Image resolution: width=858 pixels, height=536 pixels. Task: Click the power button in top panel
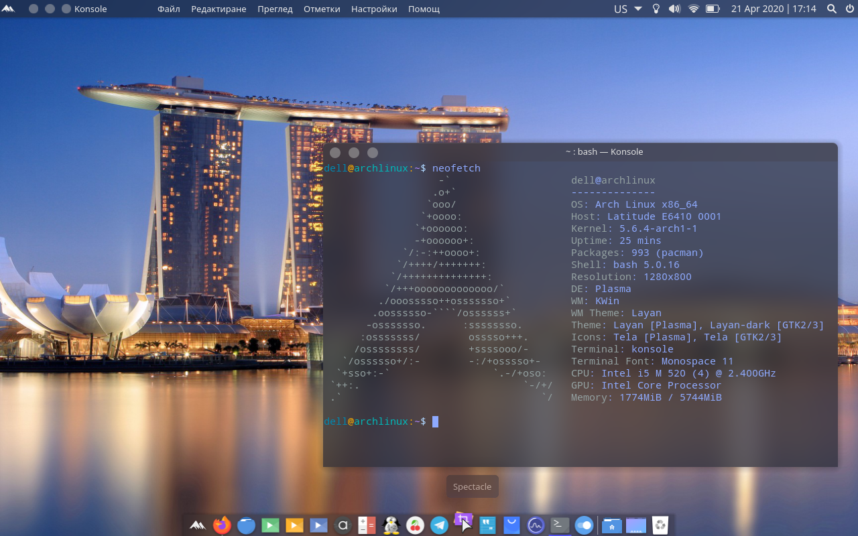tap(849, 9)
